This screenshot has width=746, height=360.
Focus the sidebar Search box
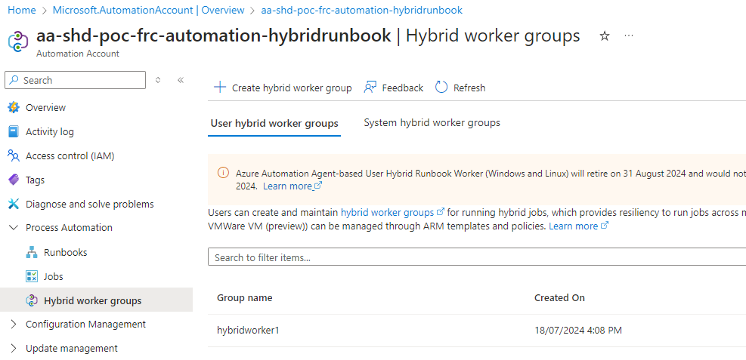click(x=75, y=80)
